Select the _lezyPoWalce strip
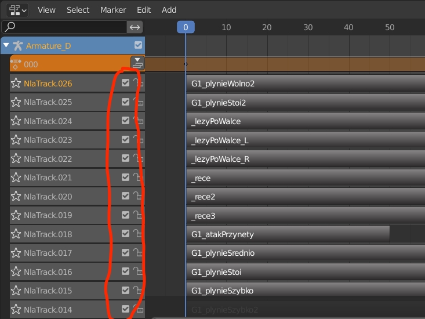This screenshot has width=425, height=319. 306,121
